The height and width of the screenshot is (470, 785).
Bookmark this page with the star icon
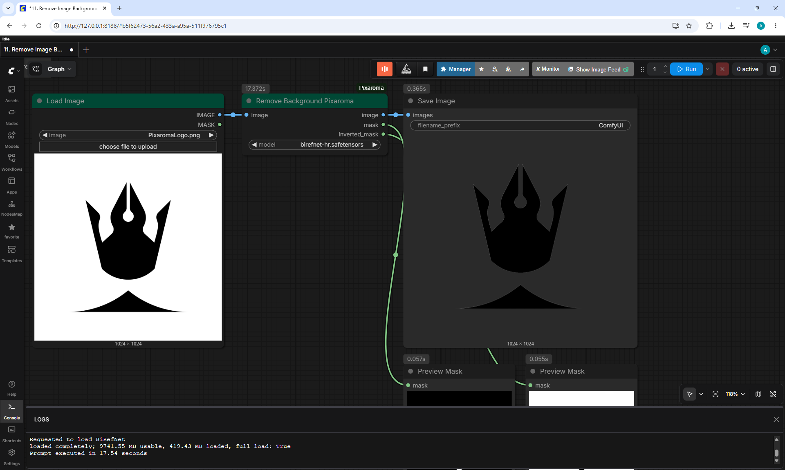coord(689,26)
